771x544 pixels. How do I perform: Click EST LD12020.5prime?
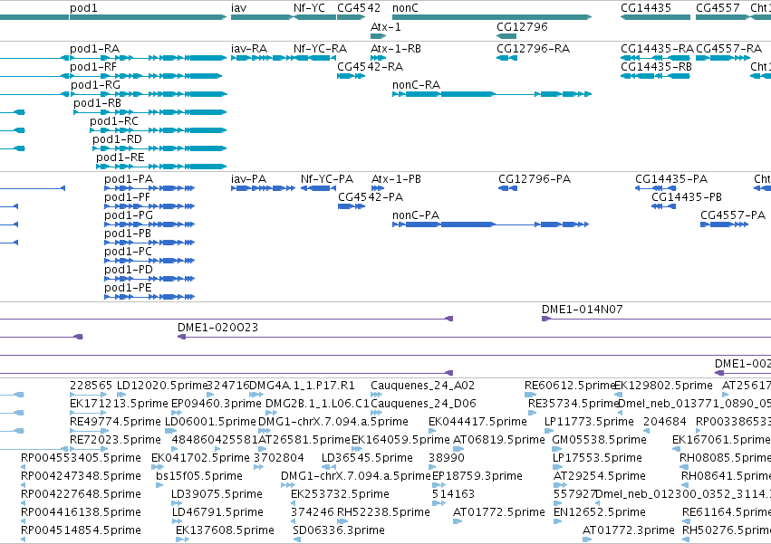(162, 386)
